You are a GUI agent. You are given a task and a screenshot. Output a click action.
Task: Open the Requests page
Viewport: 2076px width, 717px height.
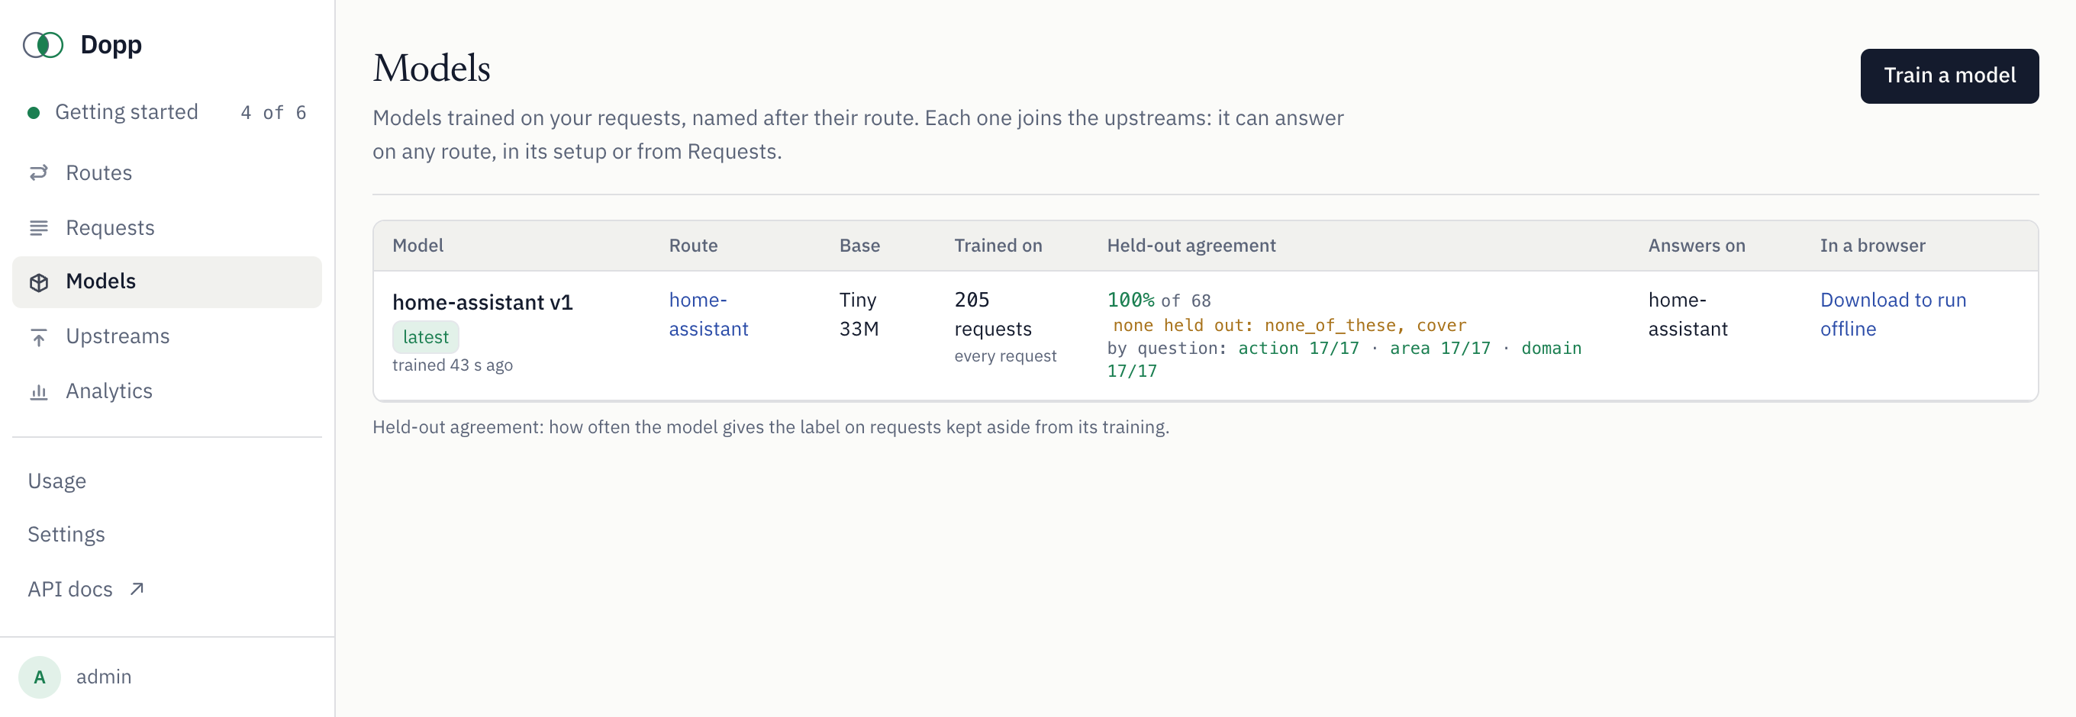tap(167, 228)
